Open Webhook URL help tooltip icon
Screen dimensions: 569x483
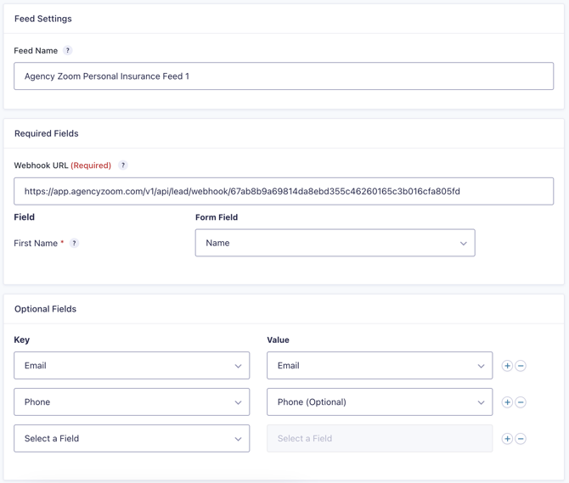point(123,166)
